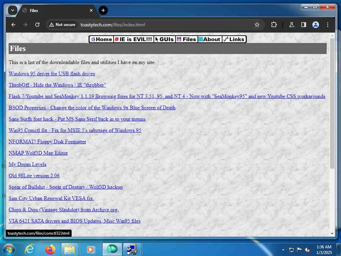Open Old 98Lite version 2.06 link
Image resolution: width=341 pixels, height=256 pixels.
[34, 175]
